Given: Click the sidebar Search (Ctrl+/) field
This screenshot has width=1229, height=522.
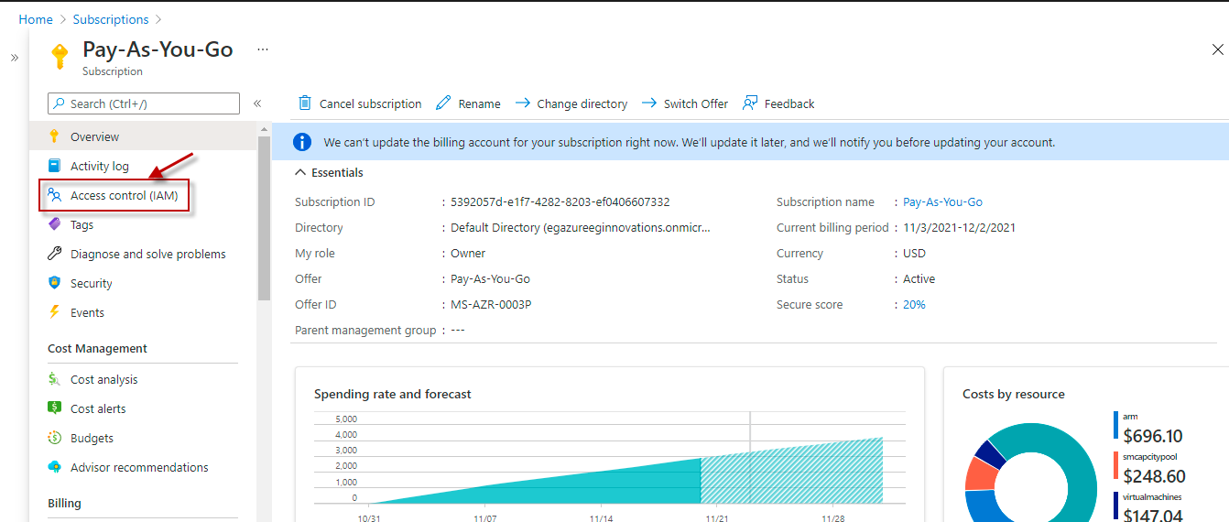Looking at the screenshot, I should (x=143, y=103).
